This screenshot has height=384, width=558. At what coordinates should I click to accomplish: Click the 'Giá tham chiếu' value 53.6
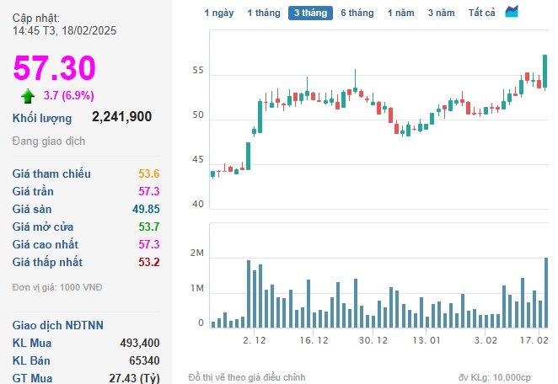(148, 173)
